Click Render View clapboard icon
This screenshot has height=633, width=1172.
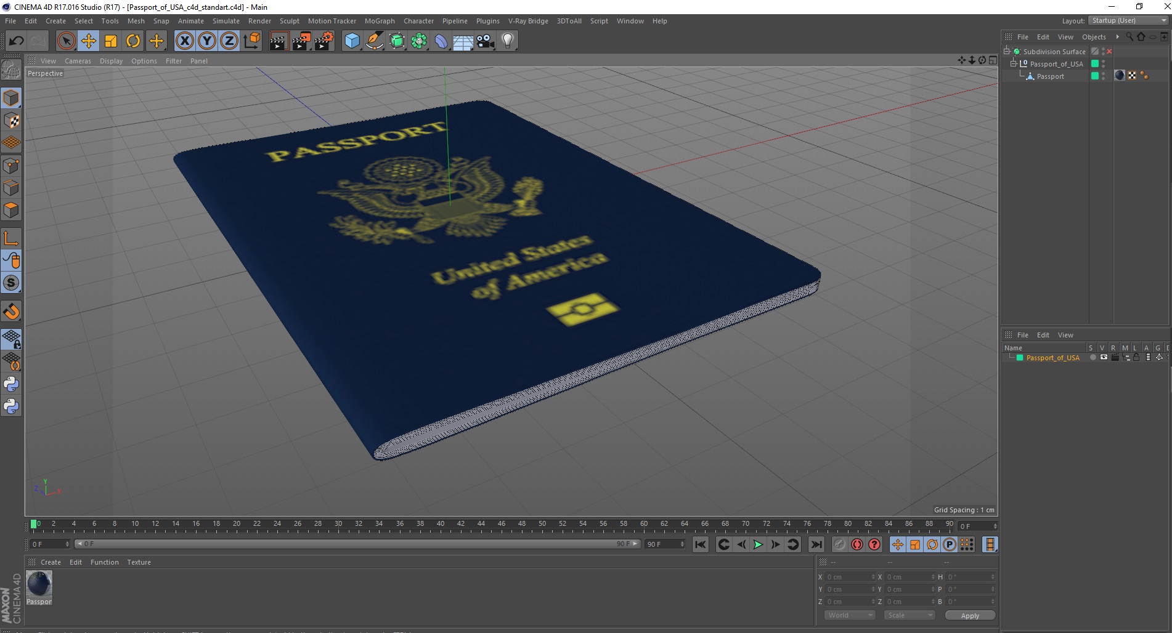click(279, 41)
